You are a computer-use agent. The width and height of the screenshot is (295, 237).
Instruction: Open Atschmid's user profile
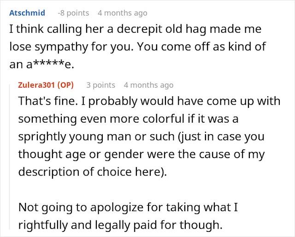(27, 12)
